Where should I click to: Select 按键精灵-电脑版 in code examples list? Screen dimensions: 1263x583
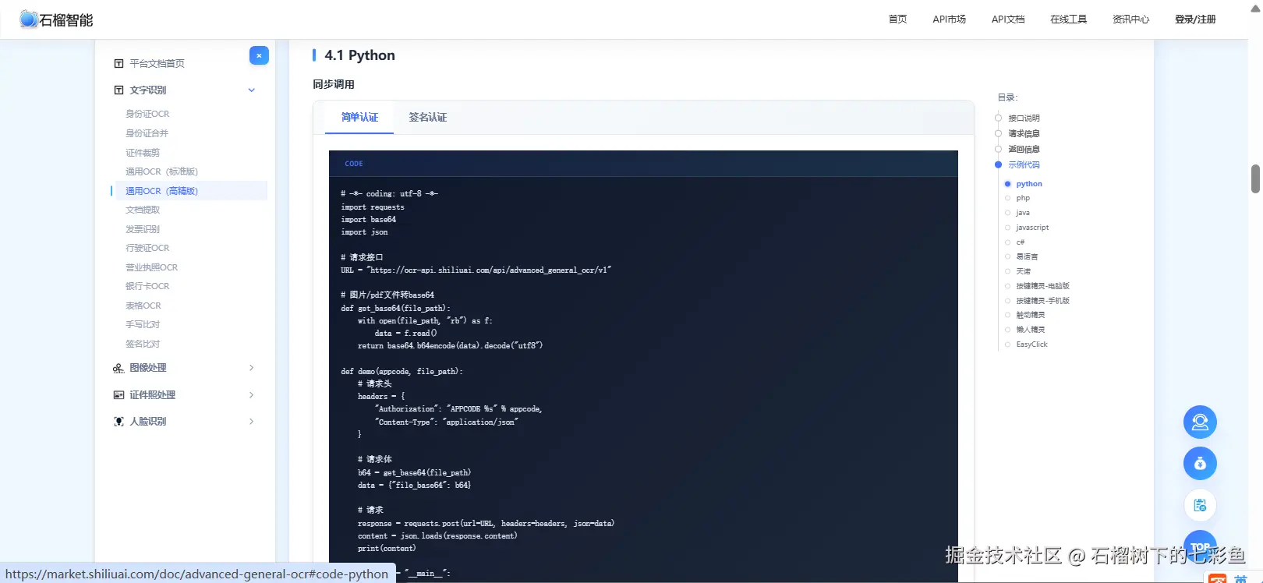pos(1042,286)
